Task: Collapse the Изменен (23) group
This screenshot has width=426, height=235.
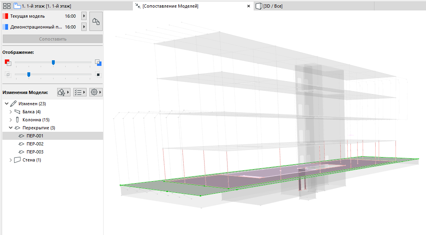Action: click(x=7, y=104)
